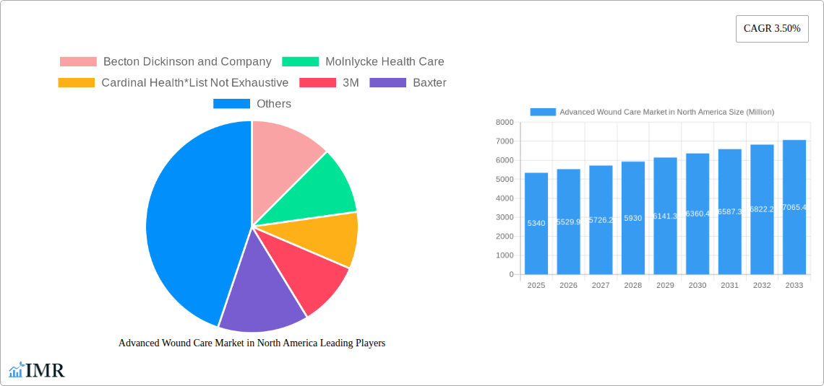The width and height of the screenshot is (824, 386).
Task: Click the 2025 bar showing 5340
Action: pos(536,224)
